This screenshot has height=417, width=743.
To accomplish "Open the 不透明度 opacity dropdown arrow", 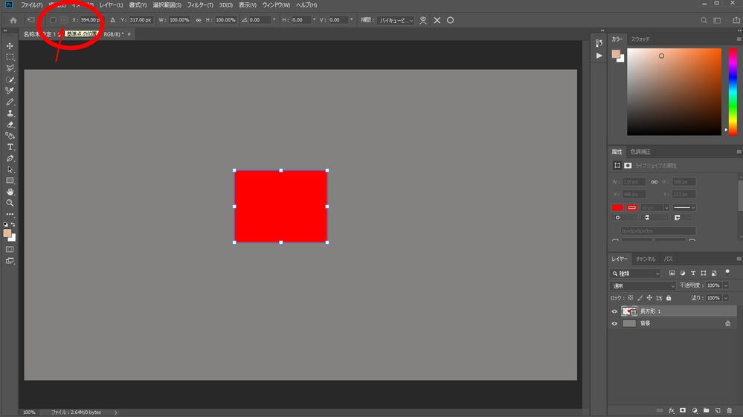I will pyautogui.click(x=725, y=285).
